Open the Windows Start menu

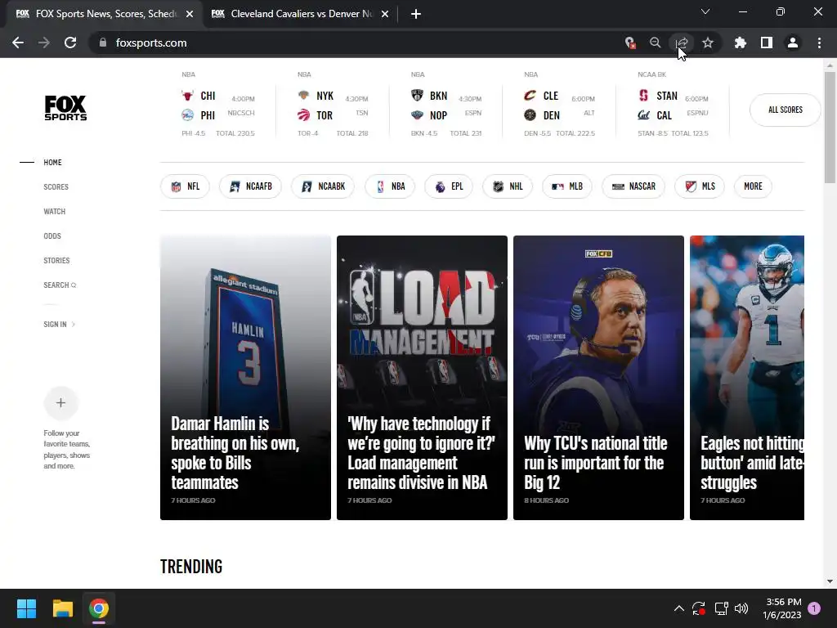point(26,608)
